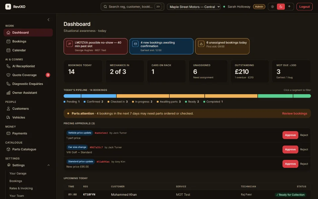Click the search field for reg, customer, booking

click(x=132, y=7)
